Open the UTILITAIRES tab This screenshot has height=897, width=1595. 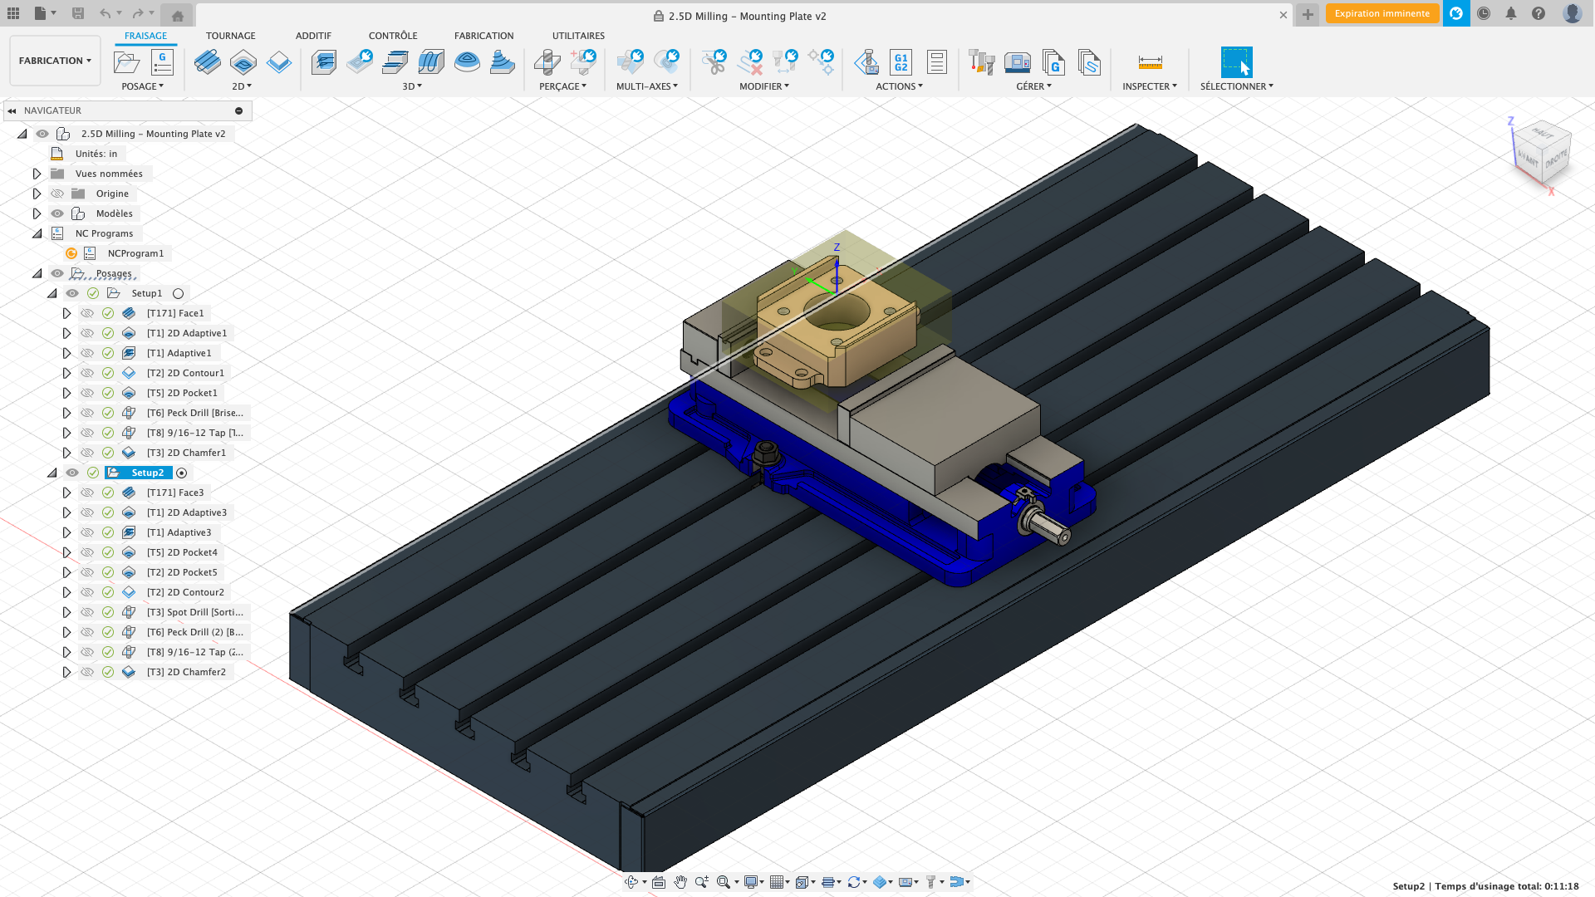point(577,35)
